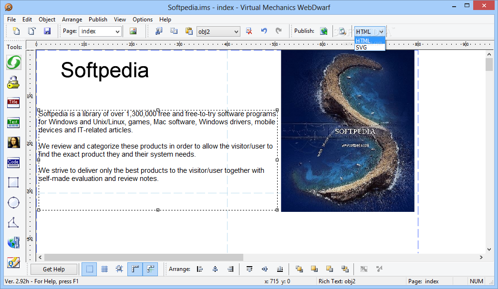Open the File menu
Viewport: 498px width, 289px height.
11,20
